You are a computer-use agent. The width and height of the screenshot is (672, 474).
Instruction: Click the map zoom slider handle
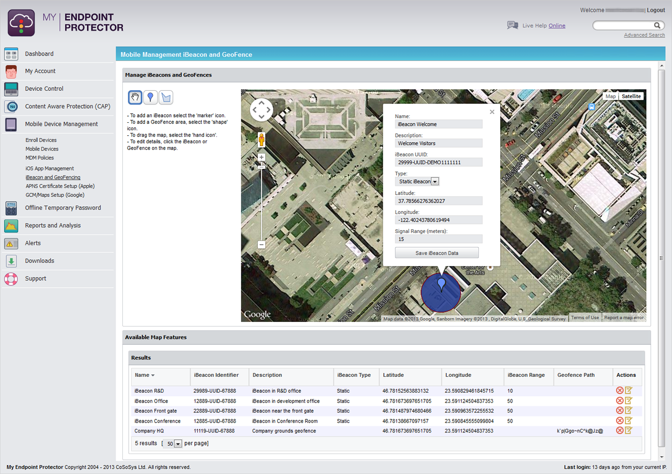point(261,167)
